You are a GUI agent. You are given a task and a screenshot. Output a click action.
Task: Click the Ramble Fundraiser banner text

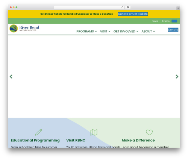pyautogui.click(x=77, y=14)
